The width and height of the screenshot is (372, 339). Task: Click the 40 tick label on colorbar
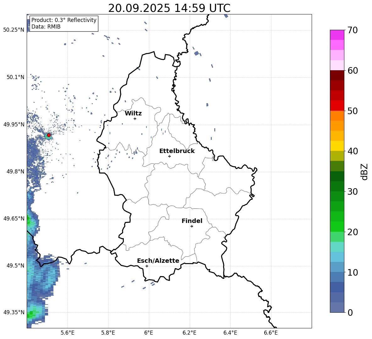click(352, 151)
